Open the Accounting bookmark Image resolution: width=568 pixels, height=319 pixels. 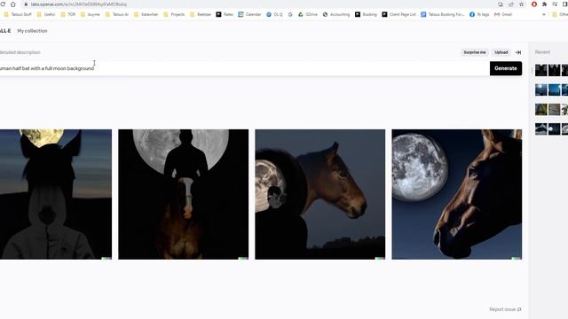[x=336, y=14]
